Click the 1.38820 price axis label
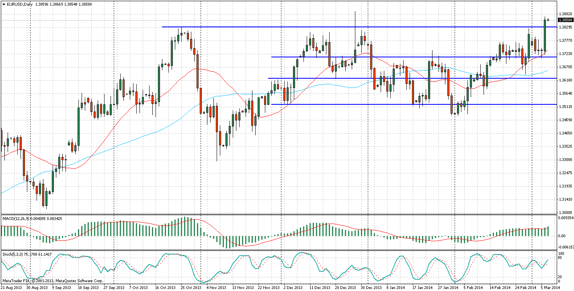Image resolution: width=574 pixels, height=291 pixels. coord(565,14)
